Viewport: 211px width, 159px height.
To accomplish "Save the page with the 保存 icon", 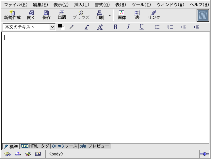I will click(x=47, y=15).
